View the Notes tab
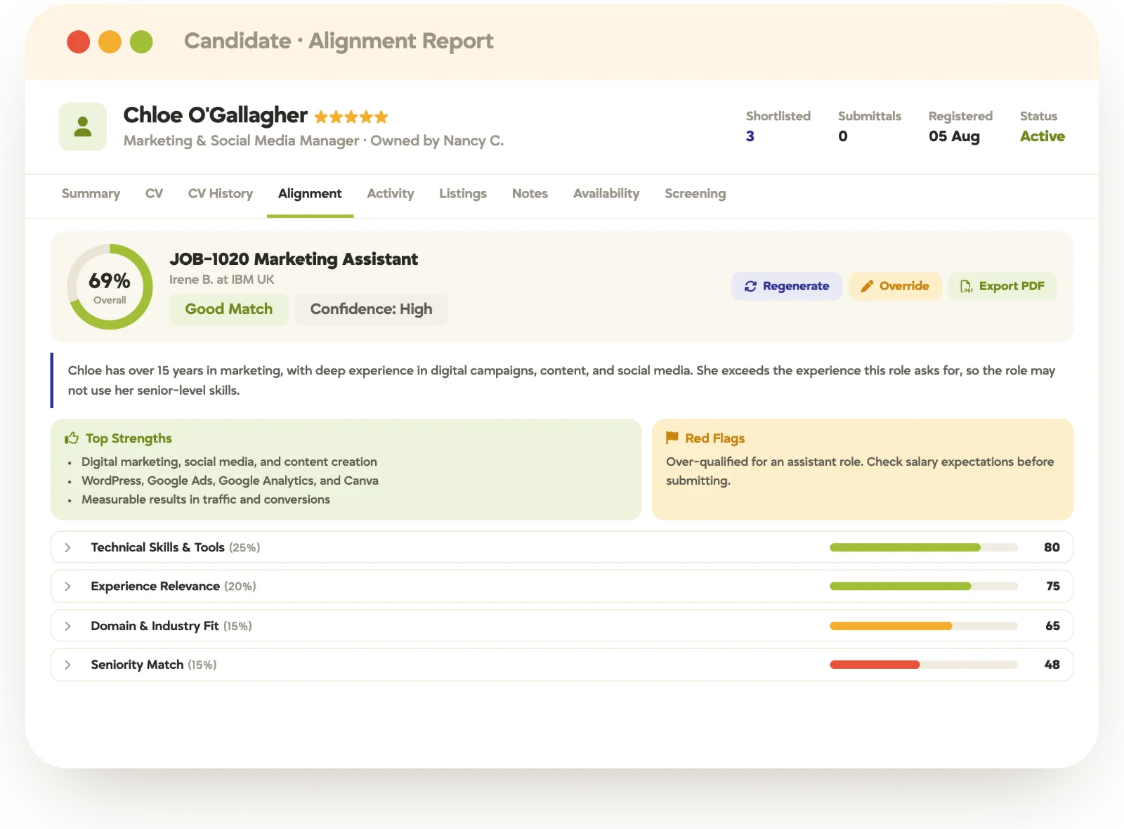This screenshot has width=1124, height=829. (x=530, y=193)
